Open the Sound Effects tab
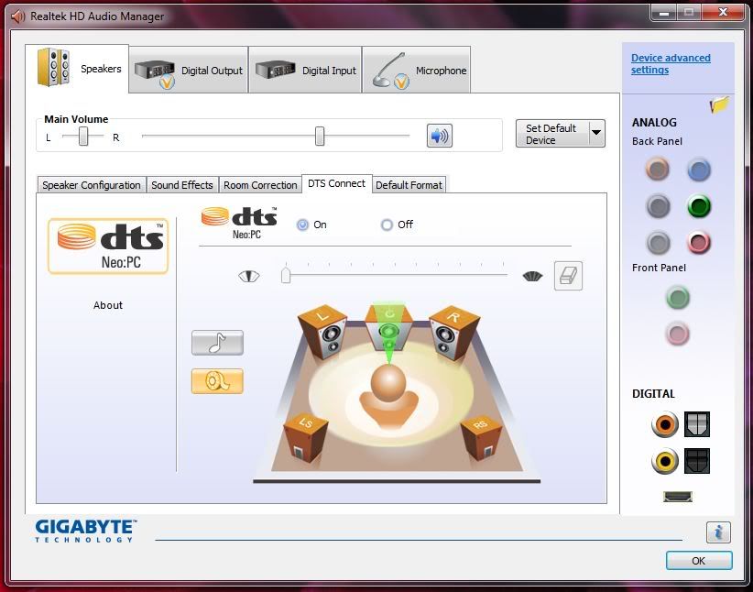 [x=181, y=185]
